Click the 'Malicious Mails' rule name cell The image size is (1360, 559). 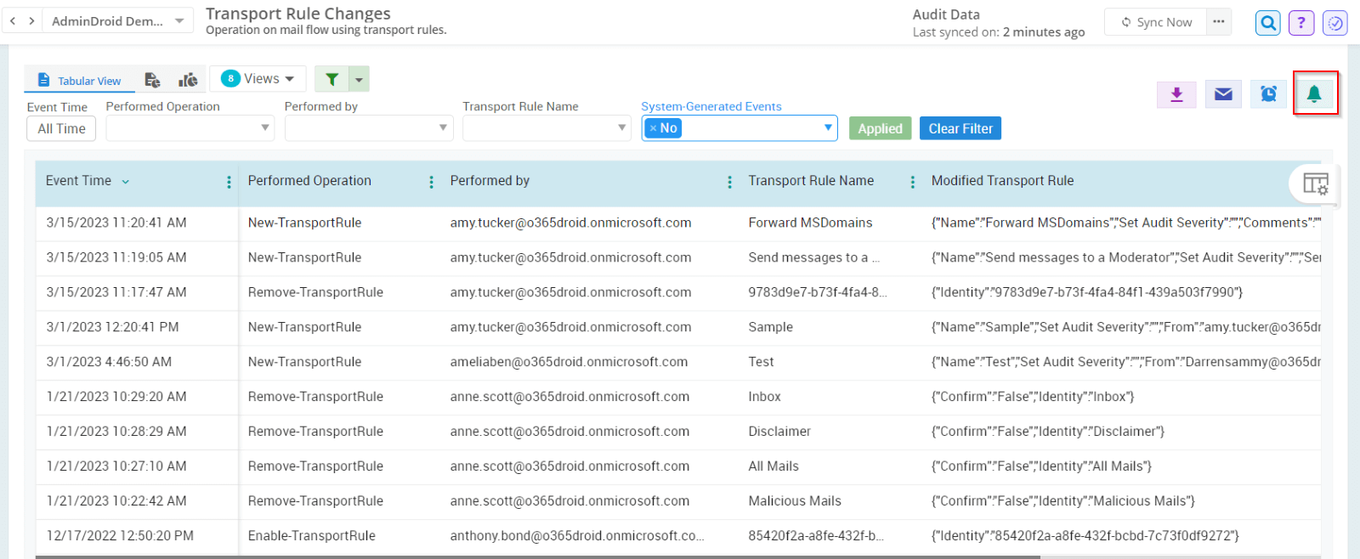tap(795, 501)
